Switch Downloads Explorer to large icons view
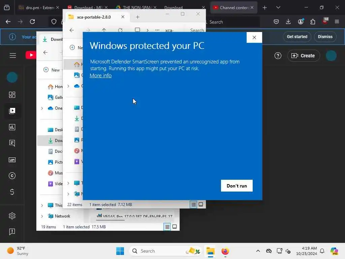Image resolution: width=345 pixels, height=259 pixels. pyautogui.click(x=175, y=227)
